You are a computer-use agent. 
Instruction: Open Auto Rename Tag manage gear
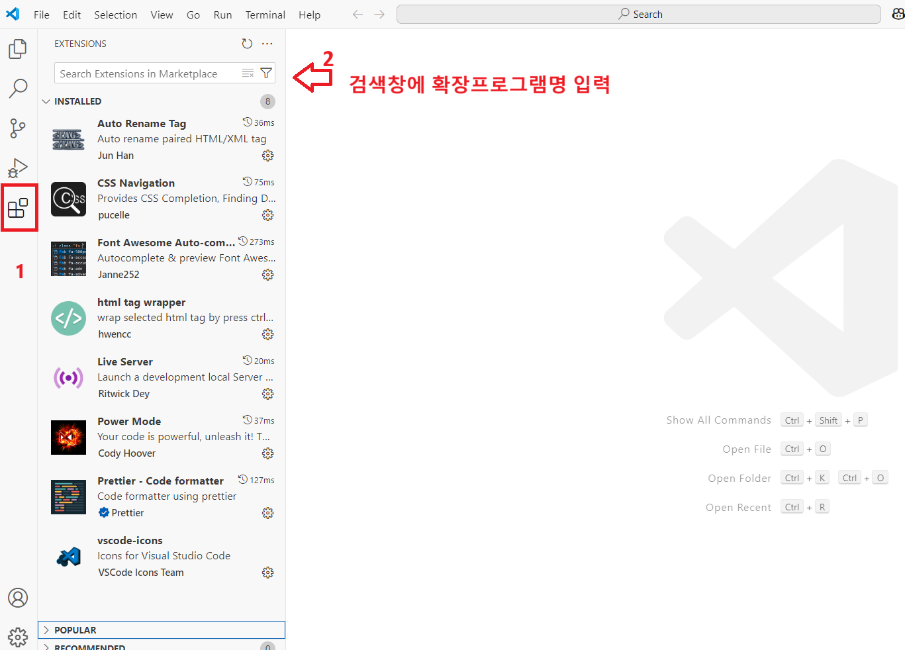pos(267,156)
